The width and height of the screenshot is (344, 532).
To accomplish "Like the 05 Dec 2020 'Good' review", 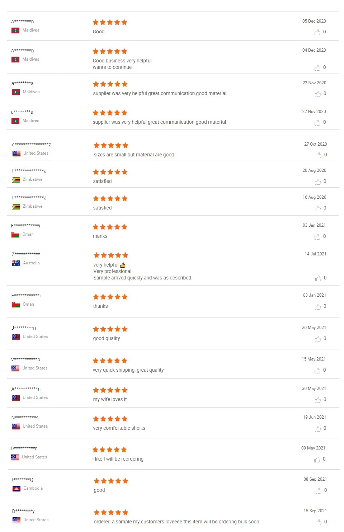I will point(317,32).
